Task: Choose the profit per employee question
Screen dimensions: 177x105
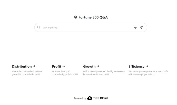Action: 148,73
